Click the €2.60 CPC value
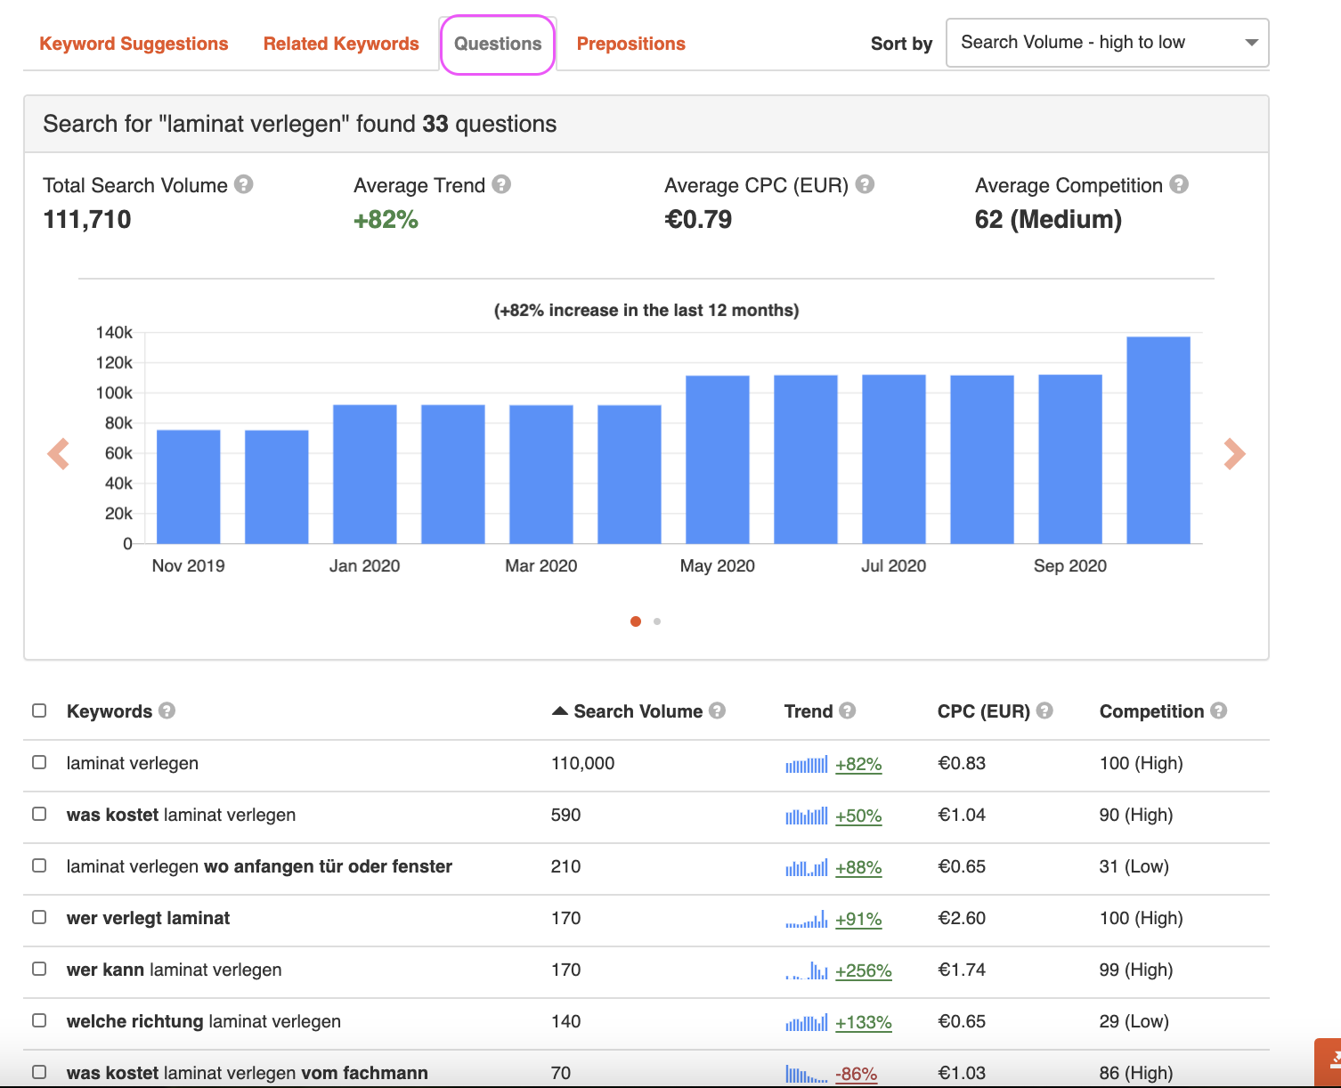The width and height of the screenshot is (1341, 1088). [x=962, y=918]
